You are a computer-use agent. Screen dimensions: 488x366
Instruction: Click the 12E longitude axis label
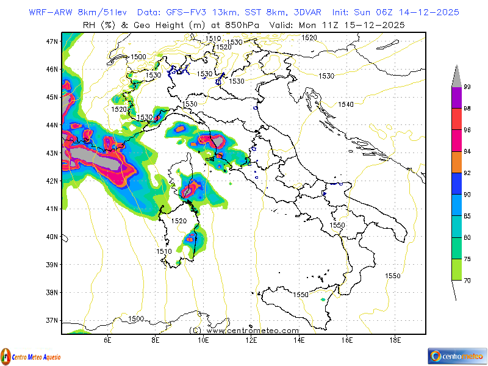tap(251, 340)
